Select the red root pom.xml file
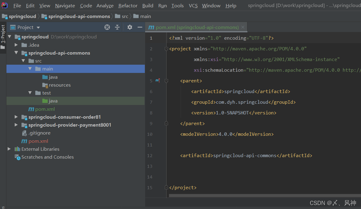 35,141
